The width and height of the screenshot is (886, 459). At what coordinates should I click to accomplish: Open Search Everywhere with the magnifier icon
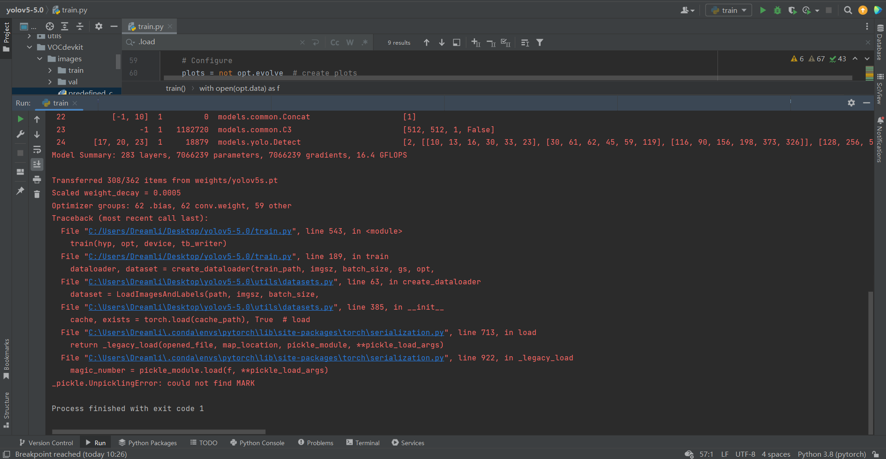[x=848, y=10]
